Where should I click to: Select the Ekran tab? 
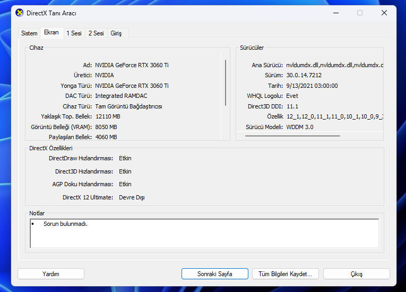51,32
